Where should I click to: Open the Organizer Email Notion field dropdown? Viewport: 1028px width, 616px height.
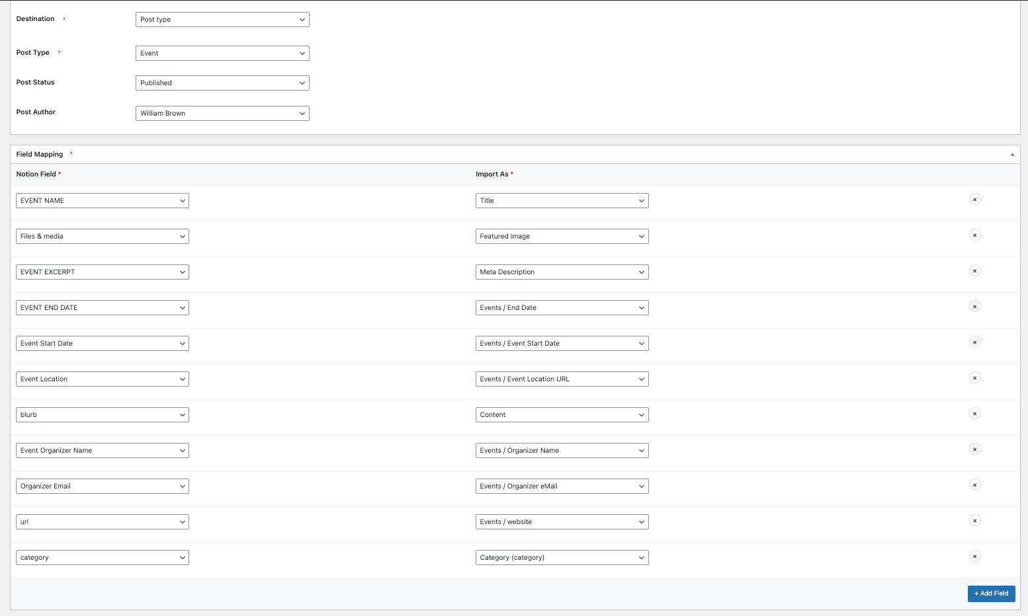click(103, 486)
